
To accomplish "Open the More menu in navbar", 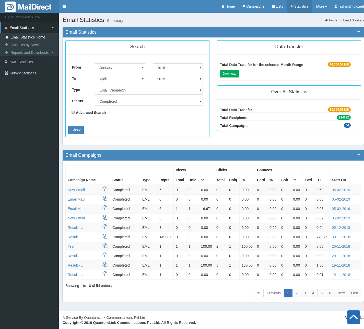I will click(x=321, y=6).
